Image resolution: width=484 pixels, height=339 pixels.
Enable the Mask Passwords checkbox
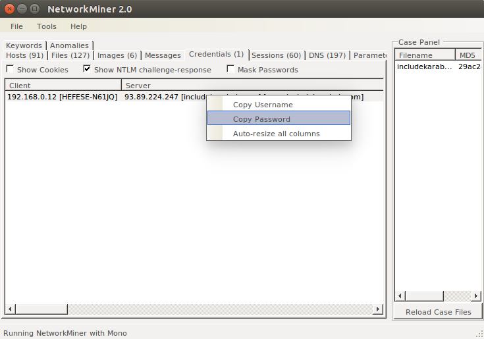point(230,68)
